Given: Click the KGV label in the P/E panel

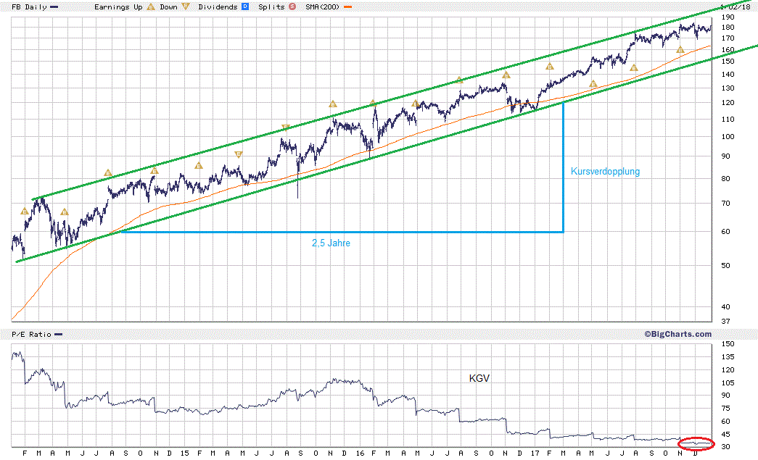Looking at the screenshot, I should (479, 378).
